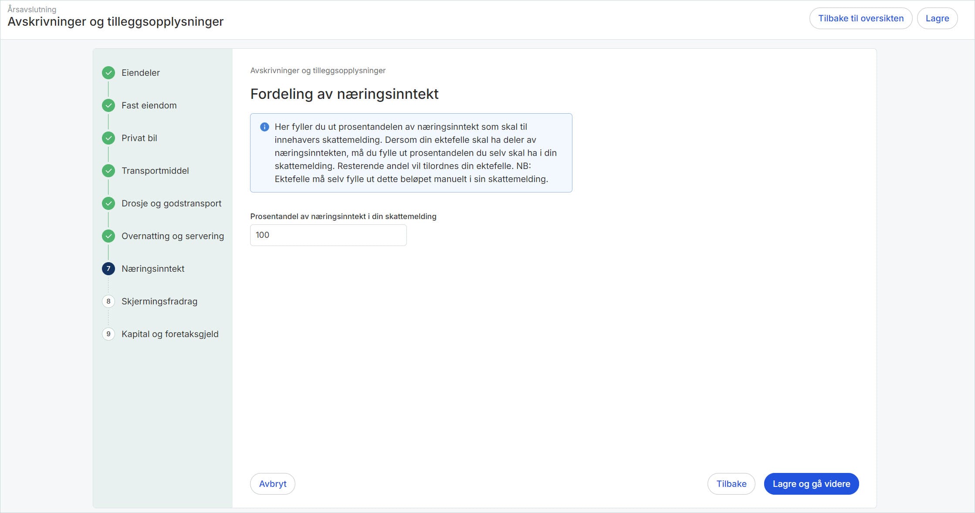Viewport: 975px width, 513px height.
Task: Click the checkmark icon next to Fast eiendom
Action: [108, 105]
